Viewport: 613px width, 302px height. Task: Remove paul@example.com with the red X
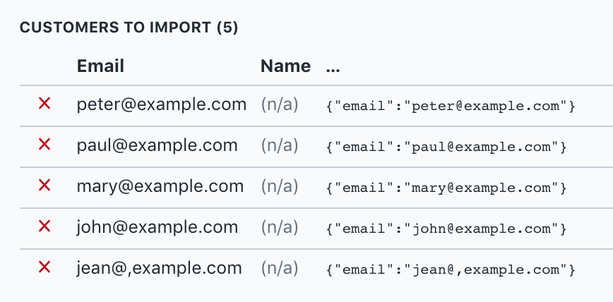pos(44,145)
